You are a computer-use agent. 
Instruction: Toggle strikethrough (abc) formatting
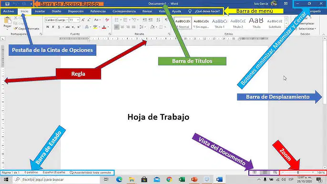pos(68,27)
